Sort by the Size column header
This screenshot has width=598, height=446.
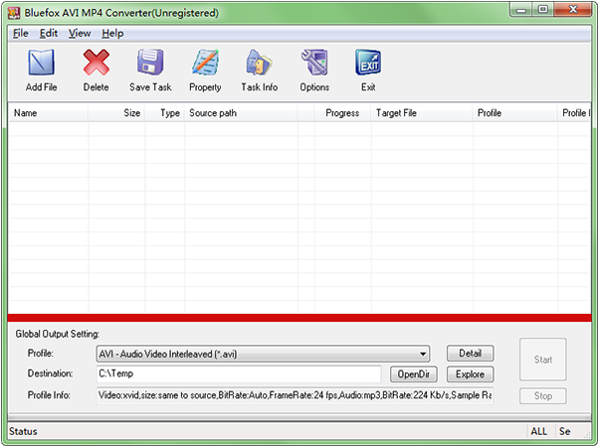(116, 113)
